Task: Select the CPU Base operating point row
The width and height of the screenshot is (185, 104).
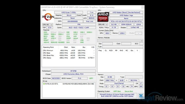Action: point(69,53)
